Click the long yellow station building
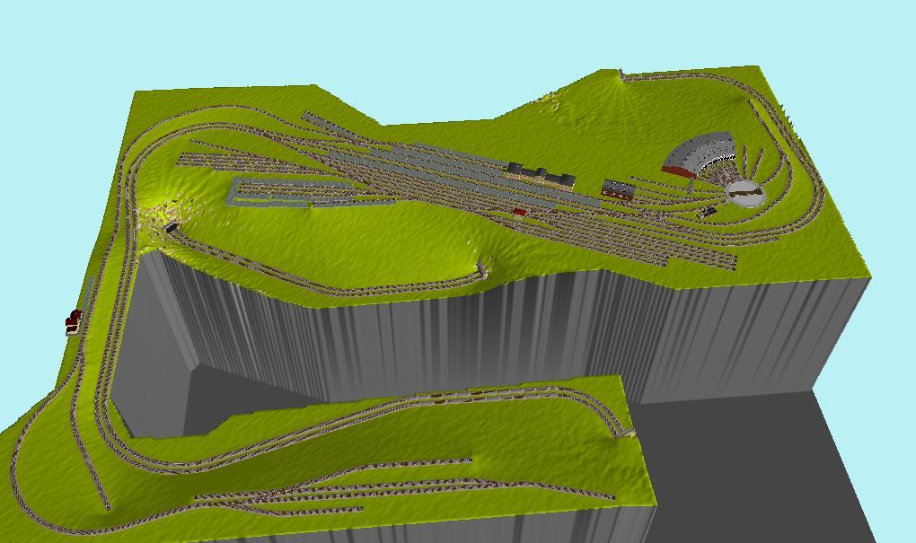916x543 pixels. (541, 174)
